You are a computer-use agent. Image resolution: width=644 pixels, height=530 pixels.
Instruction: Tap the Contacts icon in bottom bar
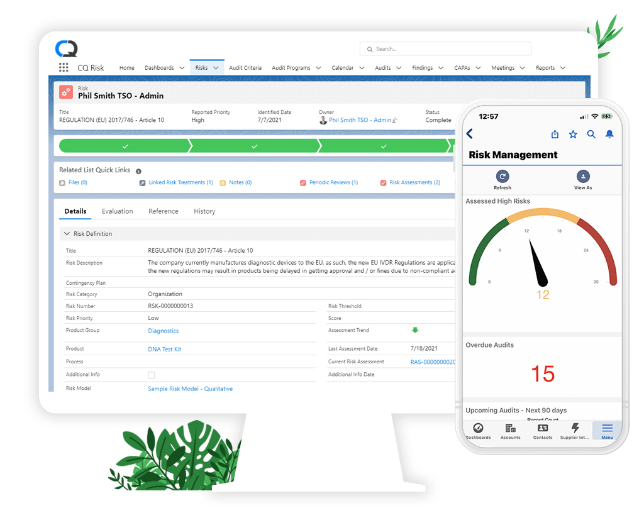542,428
